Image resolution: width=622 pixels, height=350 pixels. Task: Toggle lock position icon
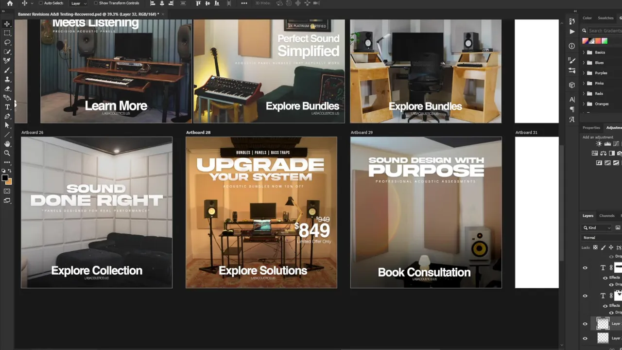(611, 247)
